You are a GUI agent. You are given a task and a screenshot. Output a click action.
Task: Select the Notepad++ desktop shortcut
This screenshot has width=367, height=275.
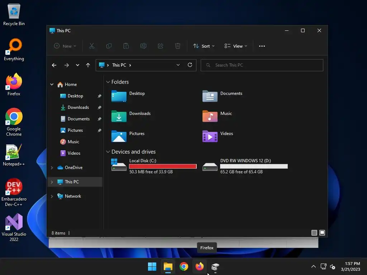click(x=14, y=155)
